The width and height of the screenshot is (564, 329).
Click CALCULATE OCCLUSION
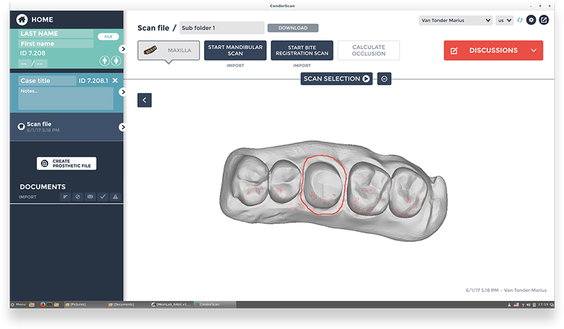pos(369,51)
